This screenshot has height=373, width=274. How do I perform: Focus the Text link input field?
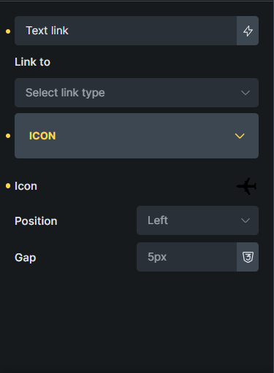click(x=126, y=31)
